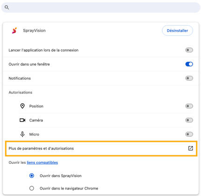The width and height of the screenshot is (201, 196).
Task: Open Plus de paramètres et d'autorisations
Action: (101, 149)
